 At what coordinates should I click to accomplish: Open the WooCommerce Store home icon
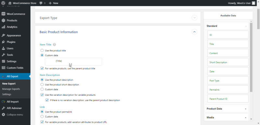tap(10, 3)
